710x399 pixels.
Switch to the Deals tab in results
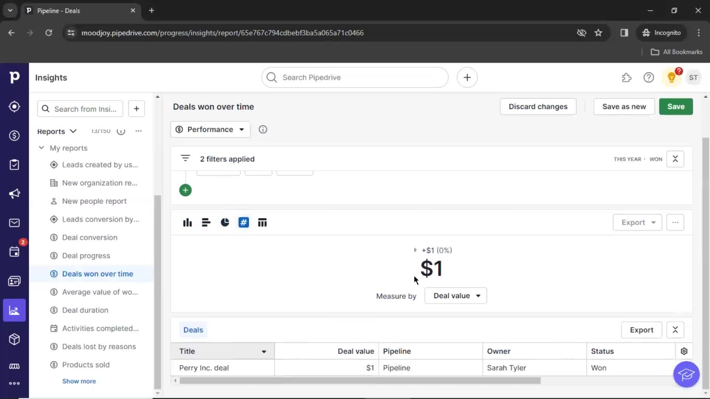pyautogui.click(x=193, y=330)
